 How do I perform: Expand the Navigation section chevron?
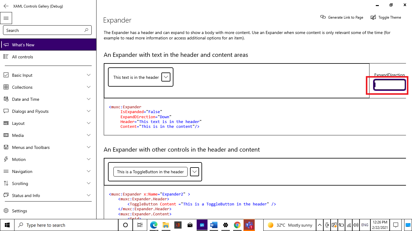[89, 171]
